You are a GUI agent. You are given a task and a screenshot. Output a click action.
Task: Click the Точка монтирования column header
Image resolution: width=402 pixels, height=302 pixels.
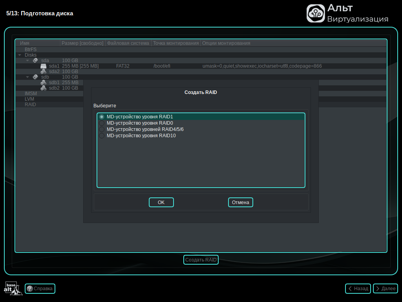click(x=176, y=43)
